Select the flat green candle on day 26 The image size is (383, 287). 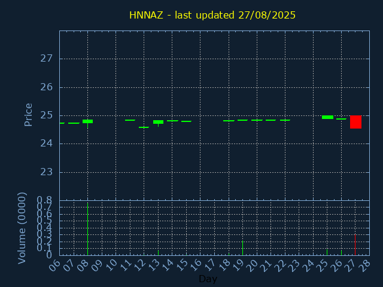point(342,119)
